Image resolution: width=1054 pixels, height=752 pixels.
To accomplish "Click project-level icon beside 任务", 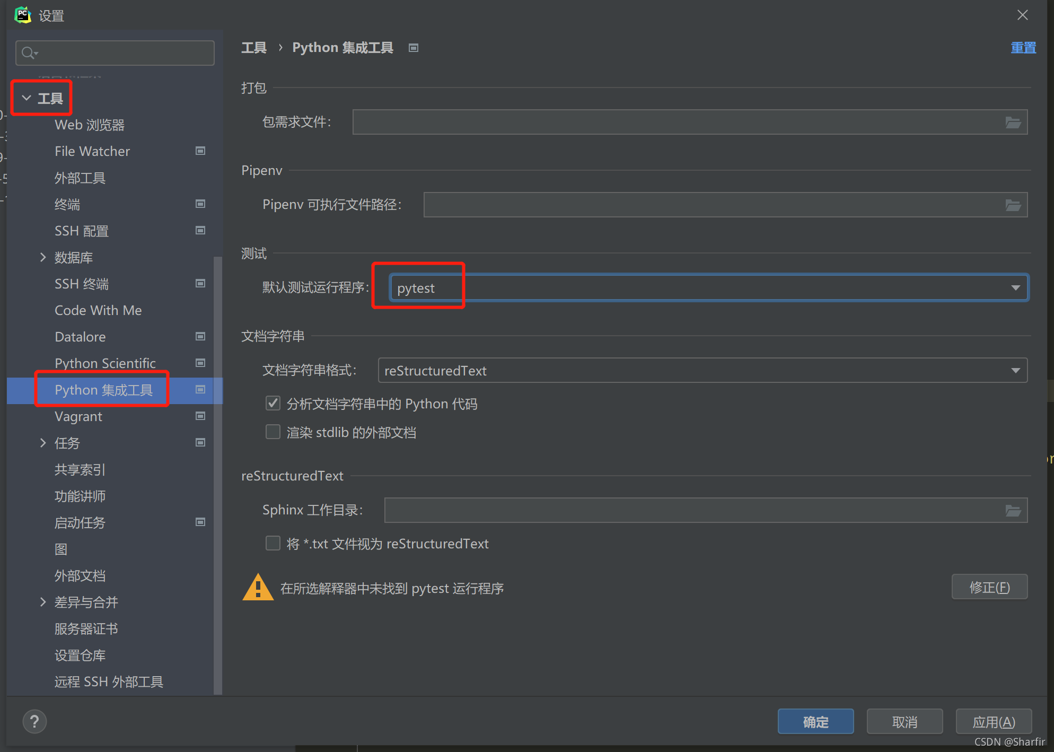I will [200, 443].
